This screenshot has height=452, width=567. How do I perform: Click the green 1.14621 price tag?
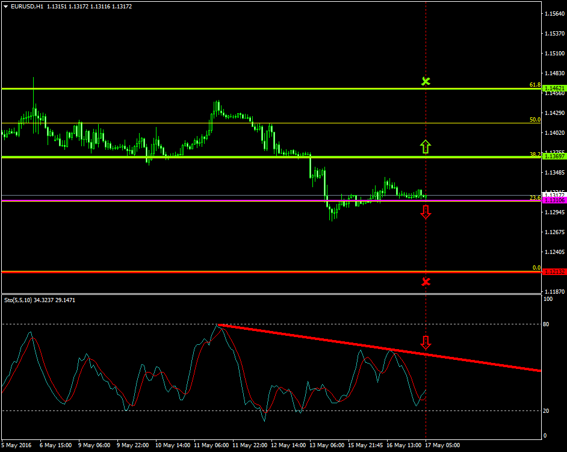pos(551,88)
